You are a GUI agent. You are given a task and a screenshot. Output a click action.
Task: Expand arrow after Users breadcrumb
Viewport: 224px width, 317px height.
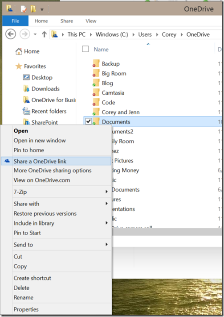tap(157, 34)
